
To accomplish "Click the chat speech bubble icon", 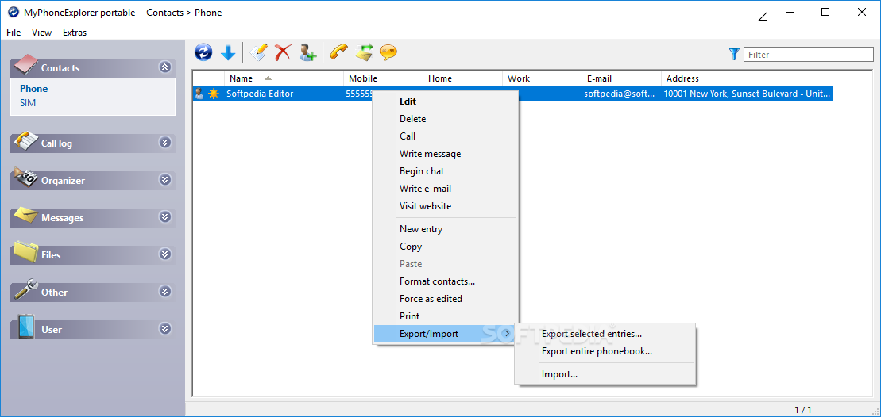I will [x=388, y=52].
